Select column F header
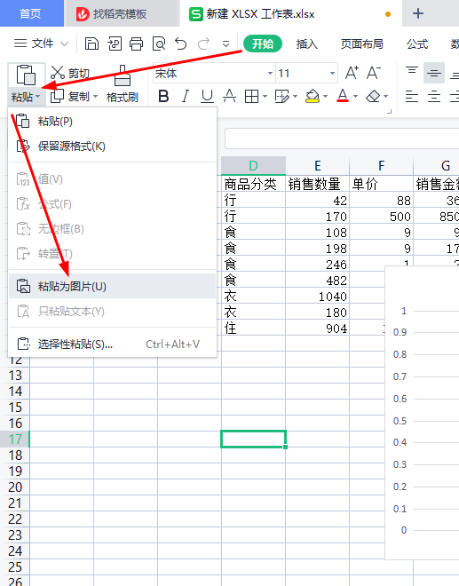The width and height of the screenshot is (459, 586). 381,165
